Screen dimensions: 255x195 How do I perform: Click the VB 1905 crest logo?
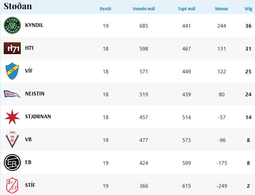pyautogui.click(x=12, y=140)
